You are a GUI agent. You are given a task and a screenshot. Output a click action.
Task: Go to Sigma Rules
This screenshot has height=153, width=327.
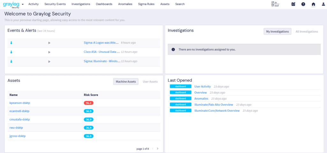[x=146, y=4]
